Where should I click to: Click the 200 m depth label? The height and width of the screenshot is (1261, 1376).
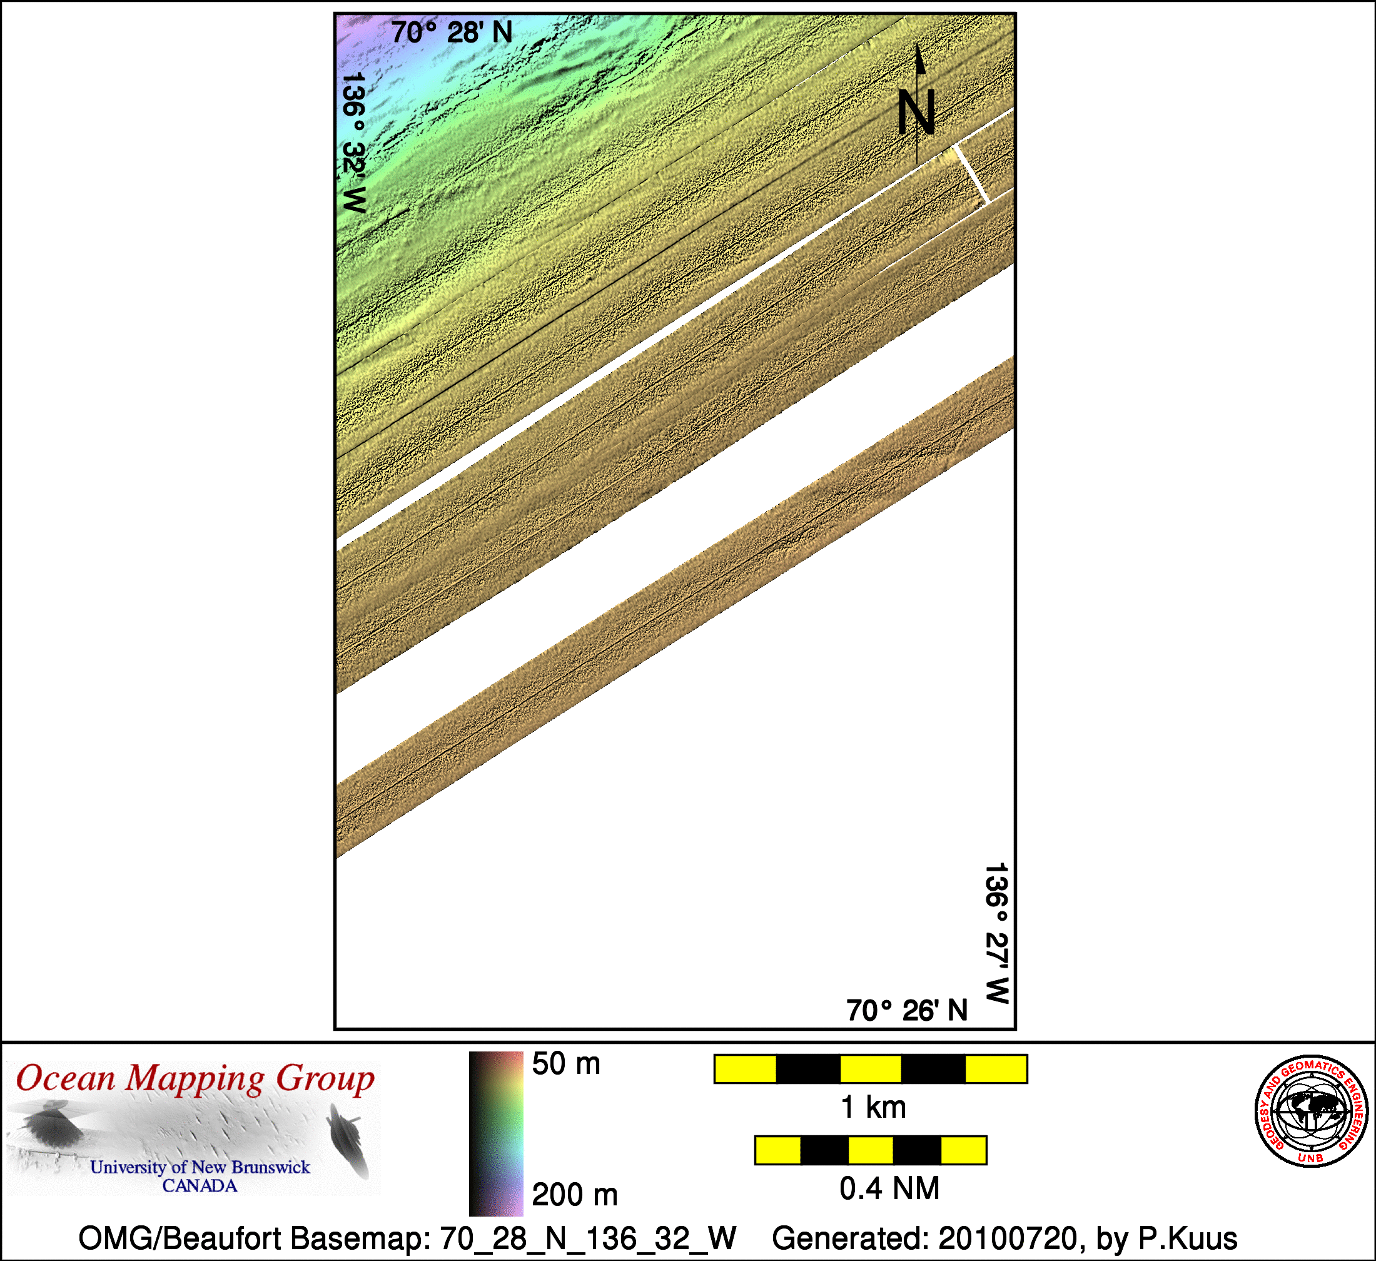click(574, 1195)
